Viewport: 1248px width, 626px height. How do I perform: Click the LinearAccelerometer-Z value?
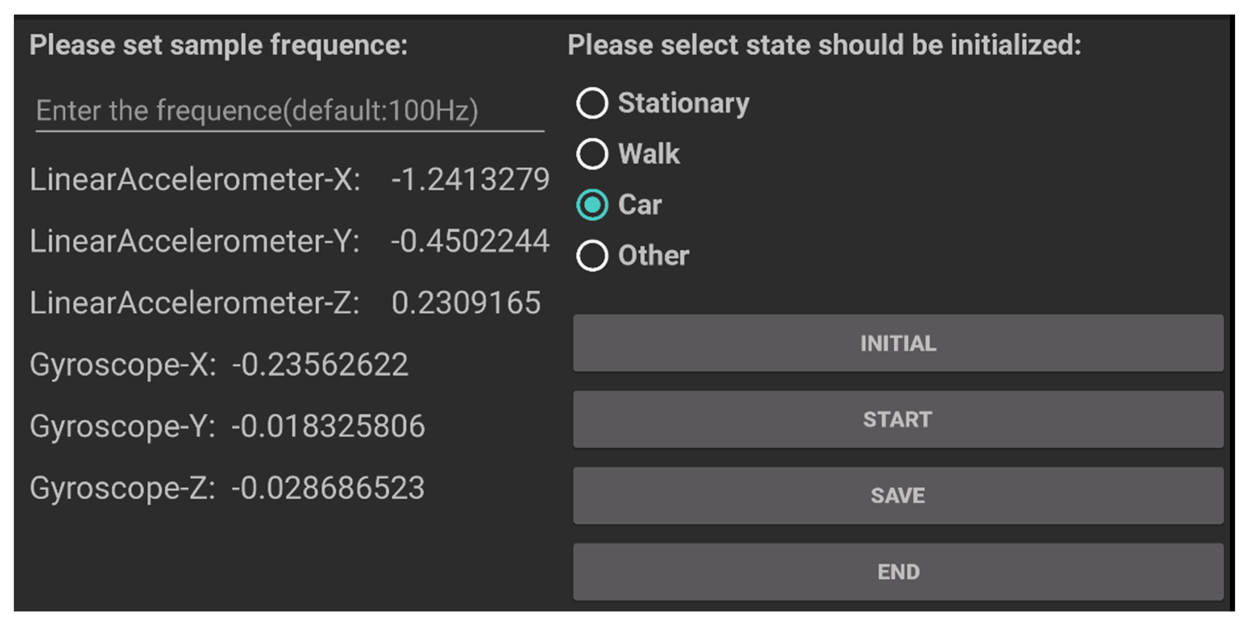466,303
